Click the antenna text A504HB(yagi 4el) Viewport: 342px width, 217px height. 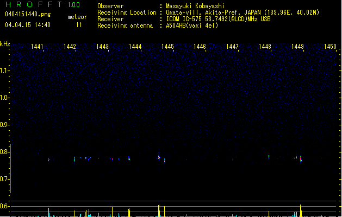click(192, 25)
